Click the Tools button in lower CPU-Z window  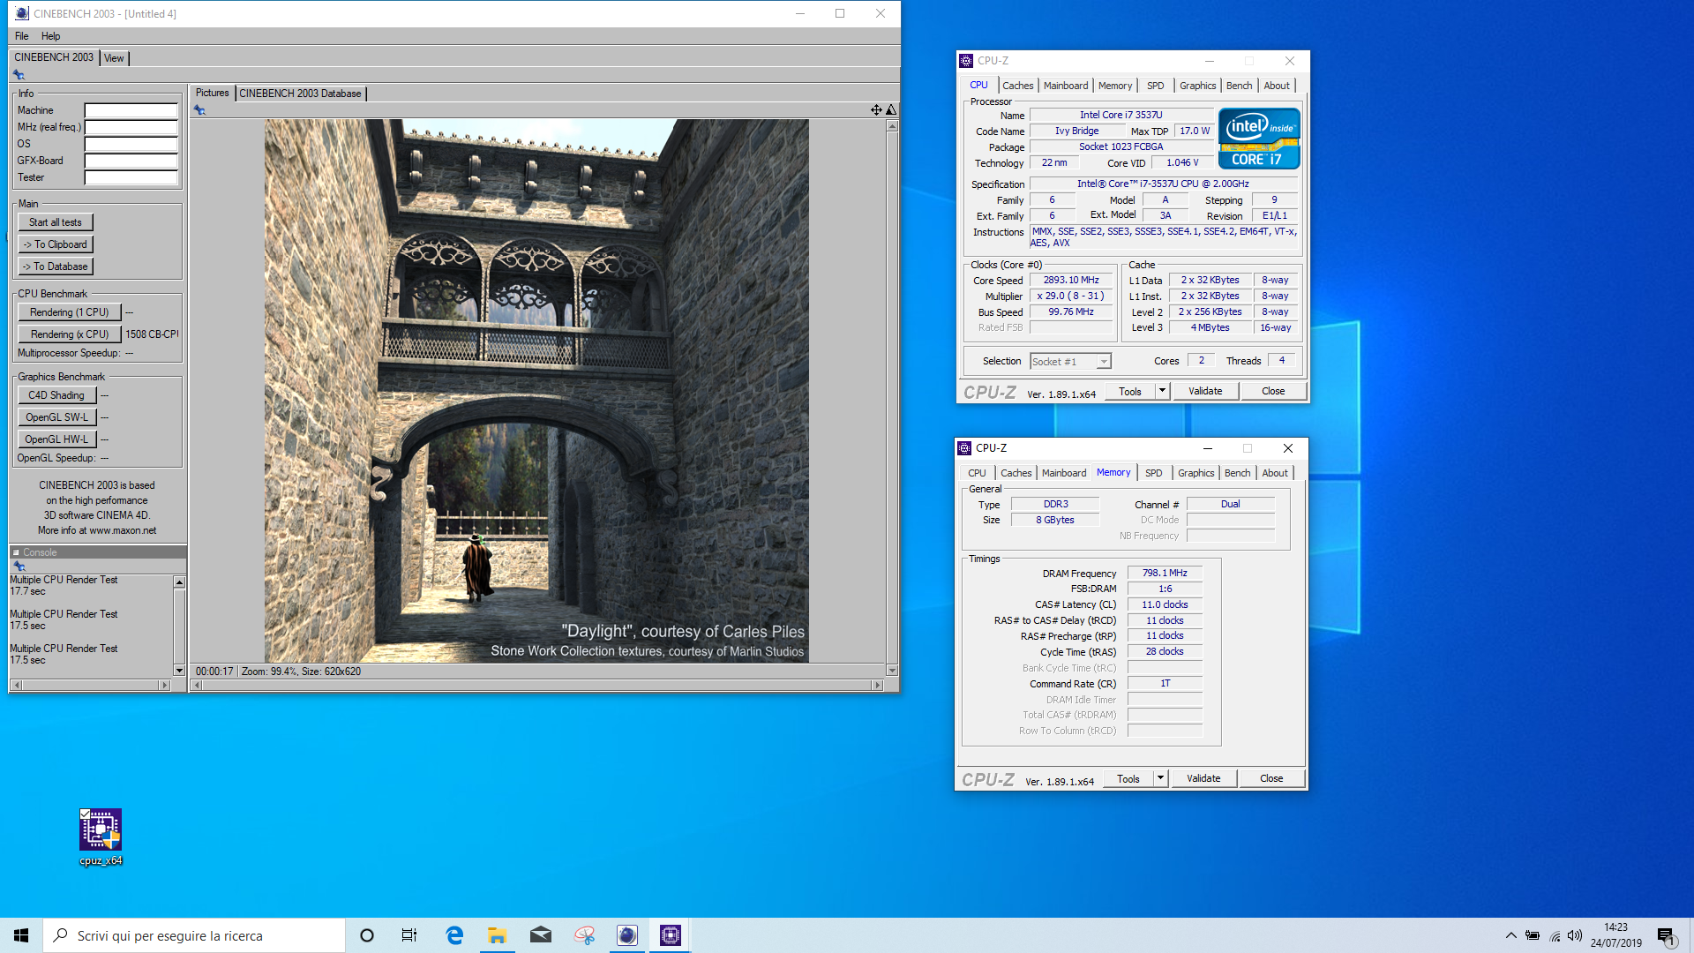coord(1128,778)
